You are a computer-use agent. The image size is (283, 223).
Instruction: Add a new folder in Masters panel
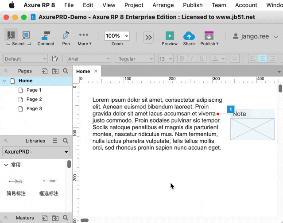point(55,218)
